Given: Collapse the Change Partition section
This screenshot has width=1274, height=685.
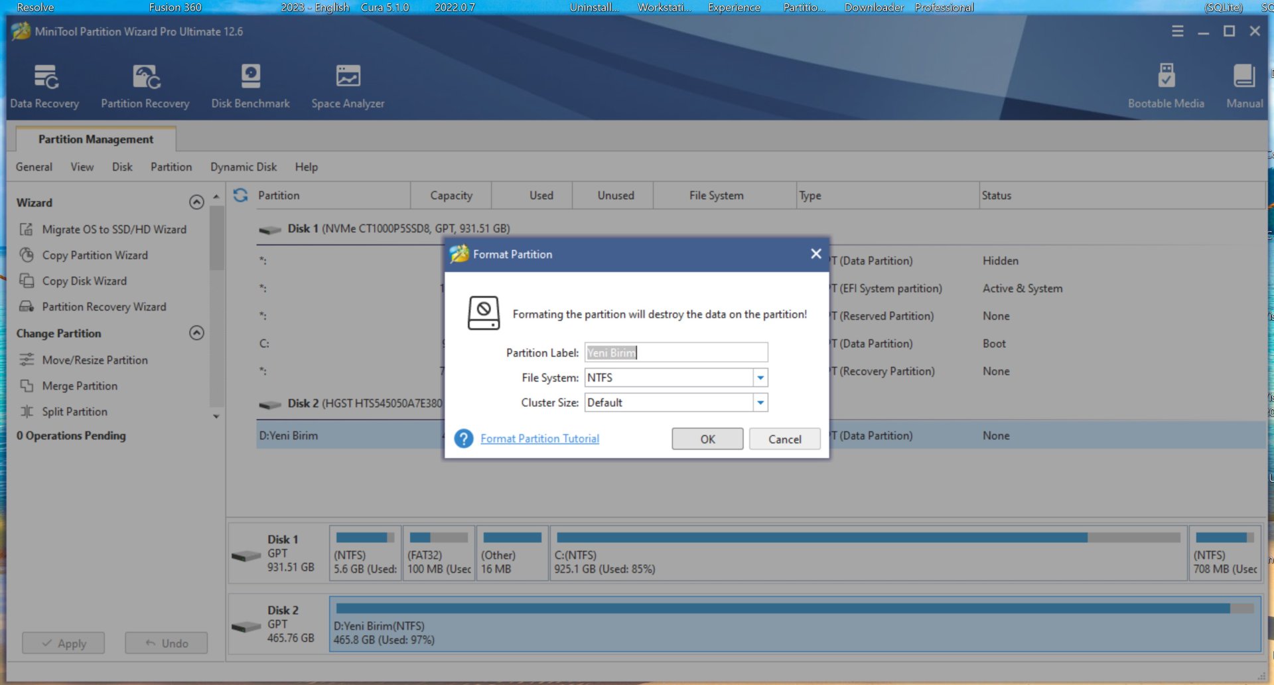Looking at the screenshot, I should tap(196, 333).
